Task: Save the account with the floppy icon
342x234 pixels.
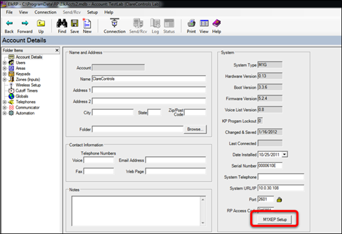Action: (x=74, y=23)
